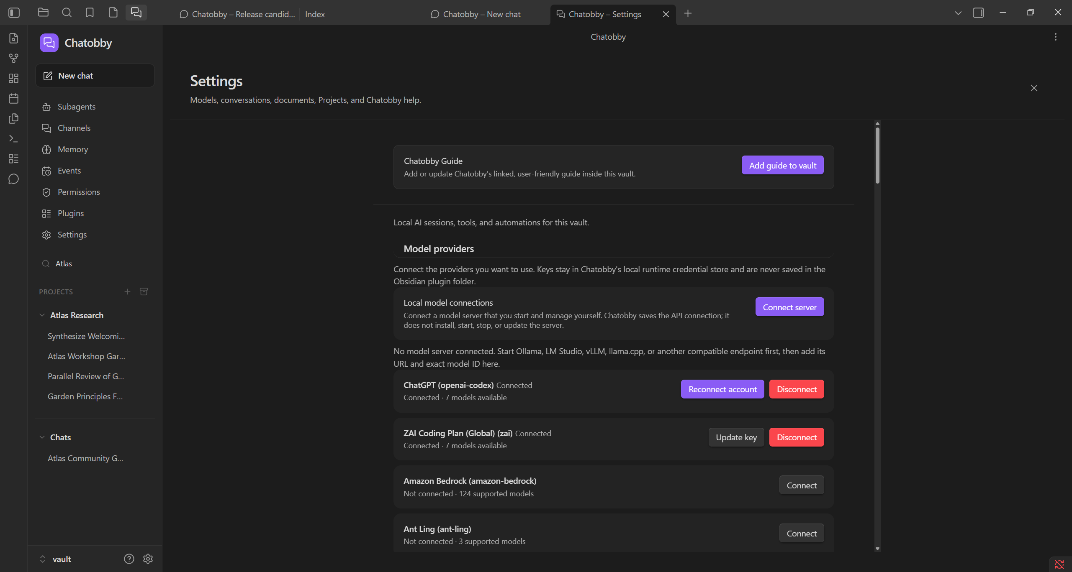Click the templates copy ribbon icon

[x=13, y=118]
